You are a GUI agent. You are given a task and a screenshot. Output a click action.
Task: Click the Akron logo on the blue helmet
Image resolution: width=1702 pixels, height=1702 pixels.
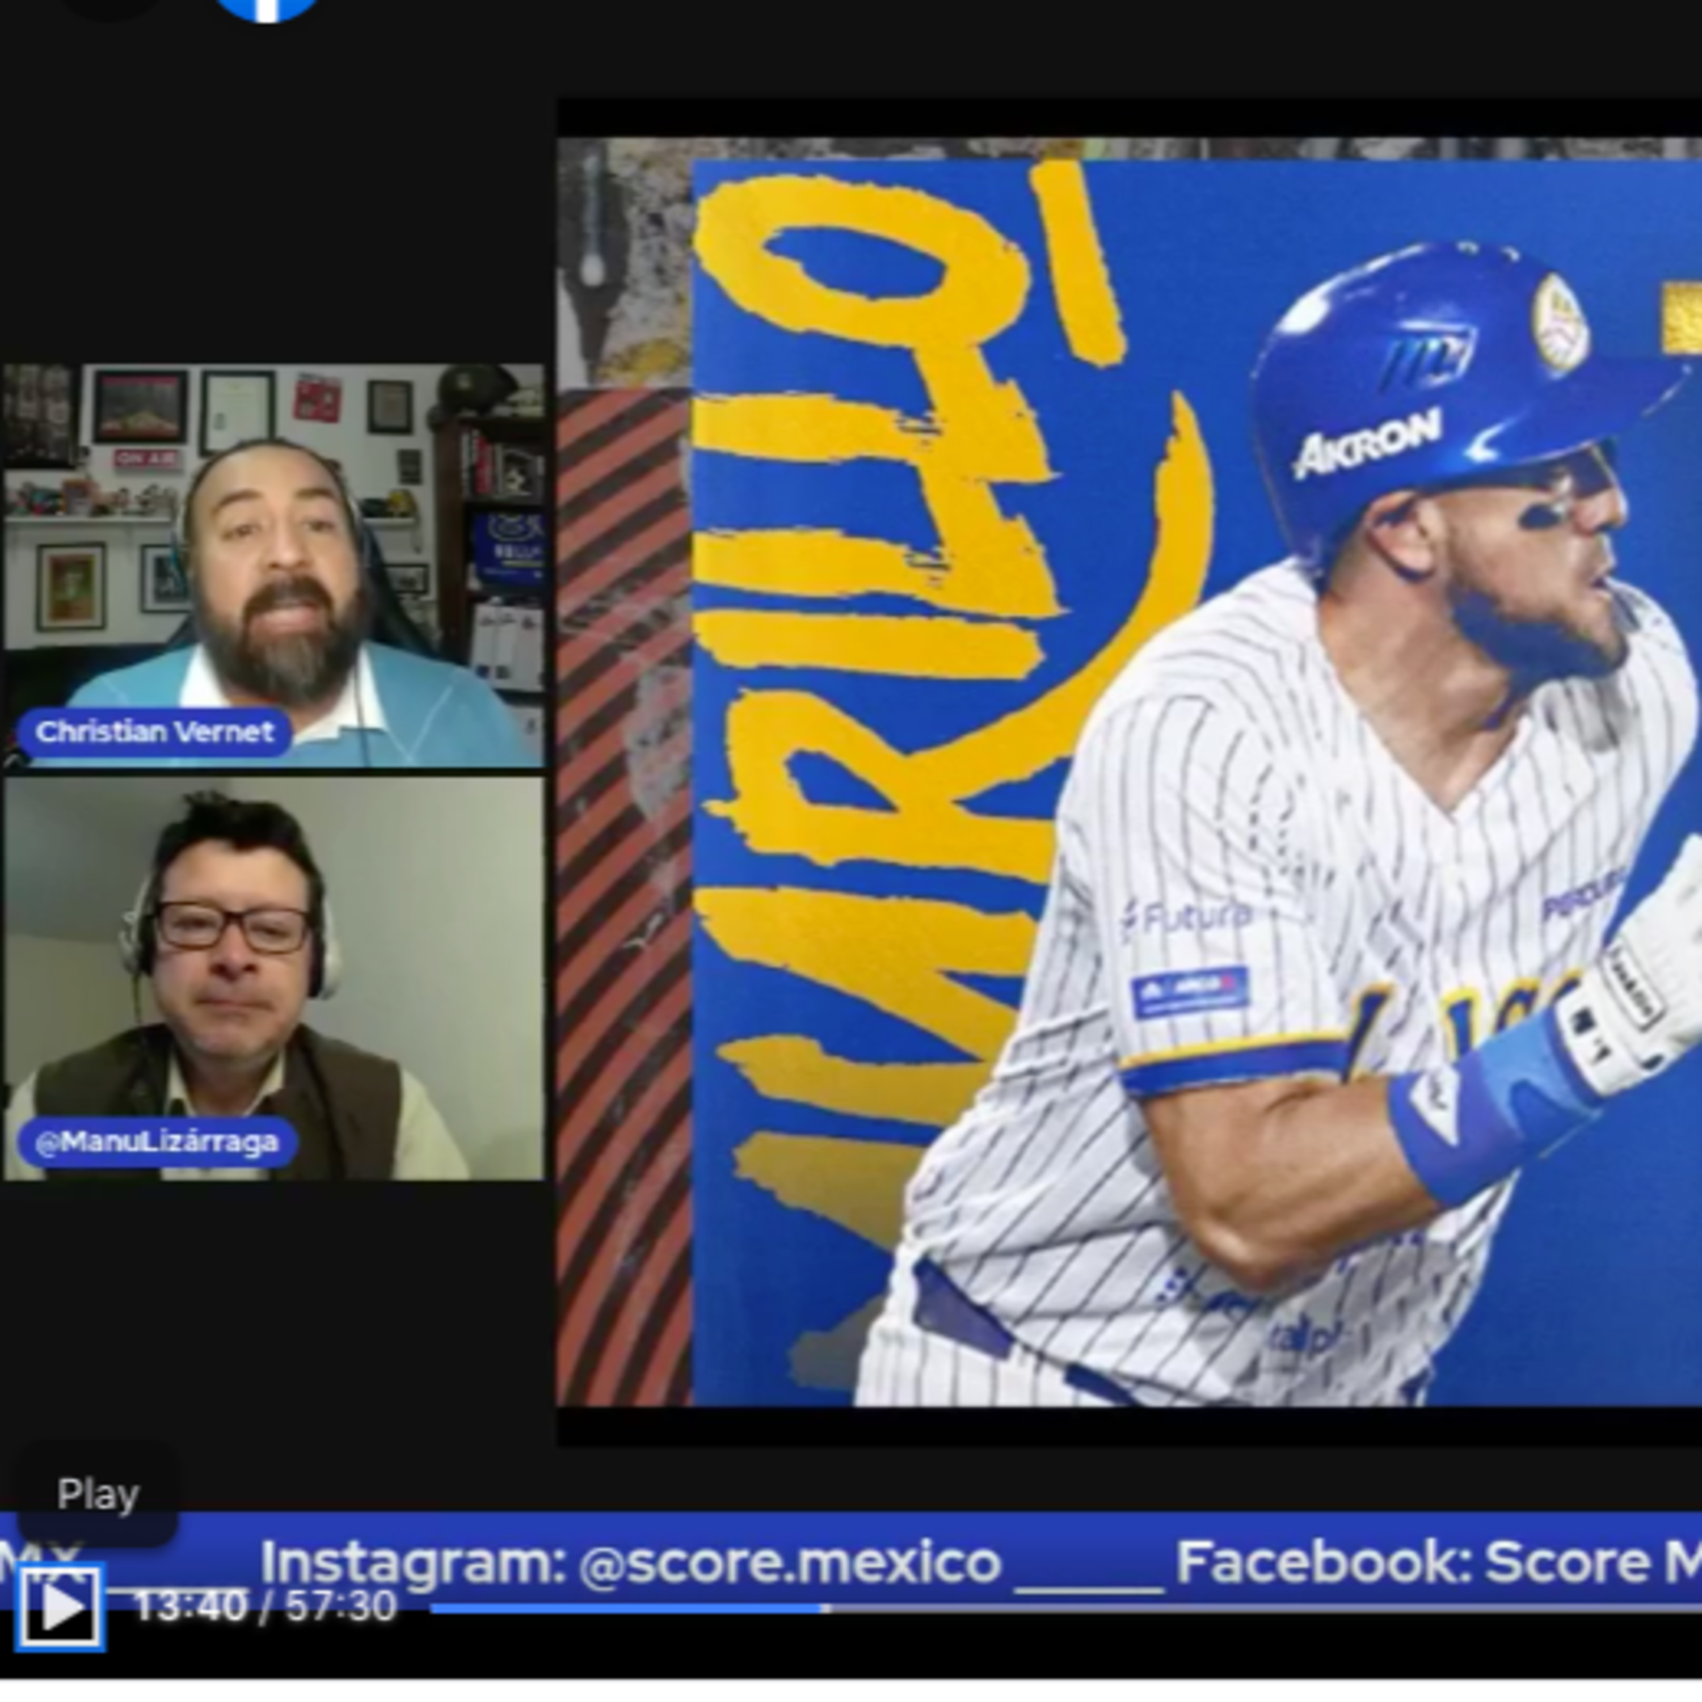coord(1366,443)
